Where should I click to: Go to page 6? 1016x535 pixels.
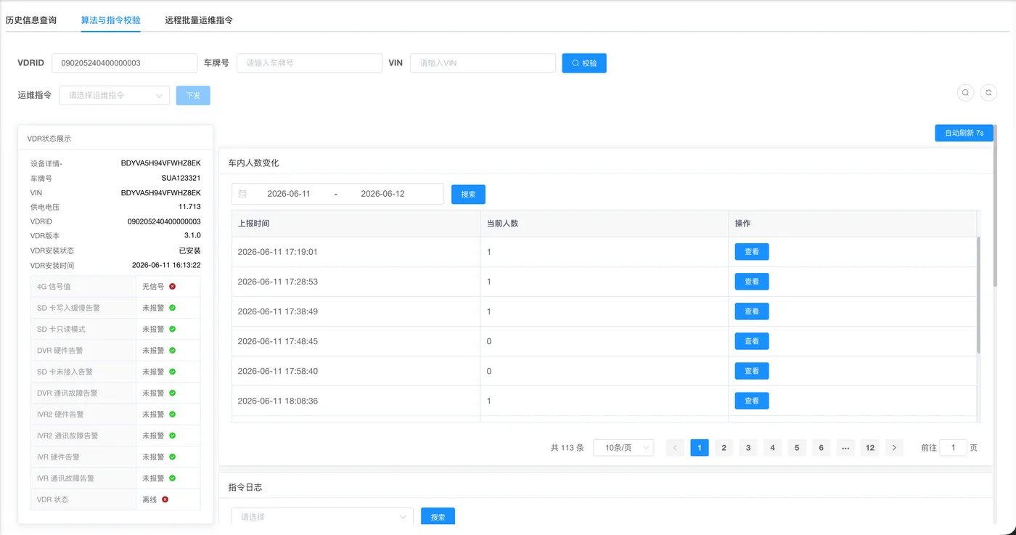click(x=822, y=448)
